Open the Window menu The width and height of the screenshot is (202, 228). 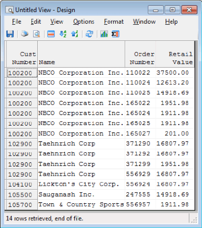coord(144,22)
